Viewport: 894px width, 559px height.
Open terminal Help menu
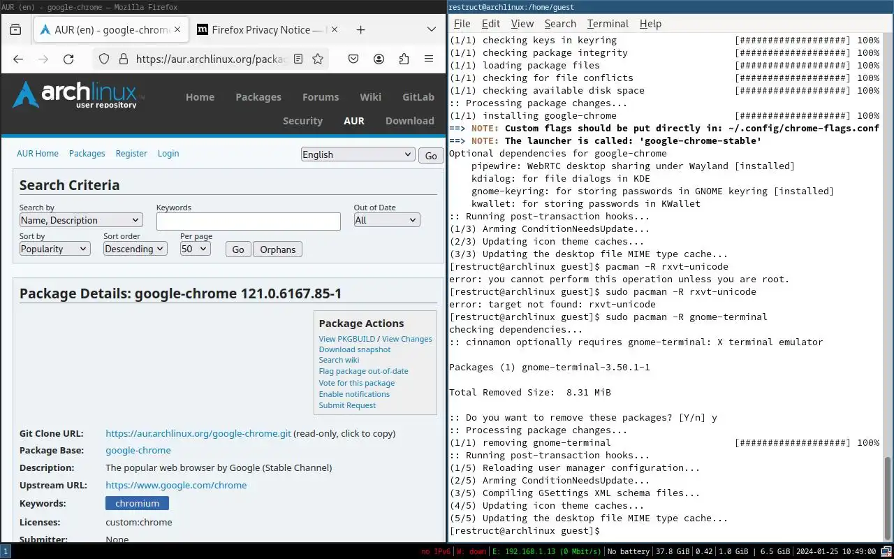click(x=650, y=23)
